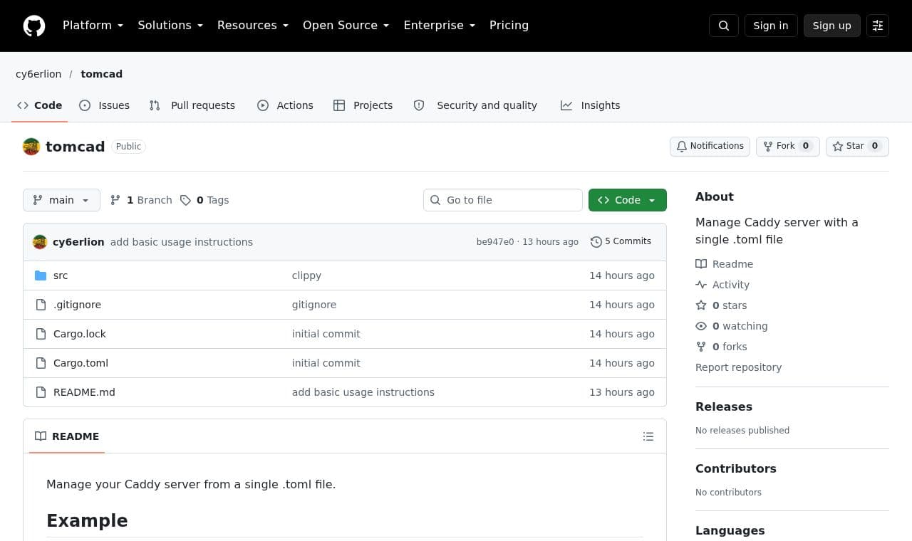Viewport: 912px width, 541px height.
Task: Click the Notifications bell button
Action: pyautogui.click(x=710, y=147)
